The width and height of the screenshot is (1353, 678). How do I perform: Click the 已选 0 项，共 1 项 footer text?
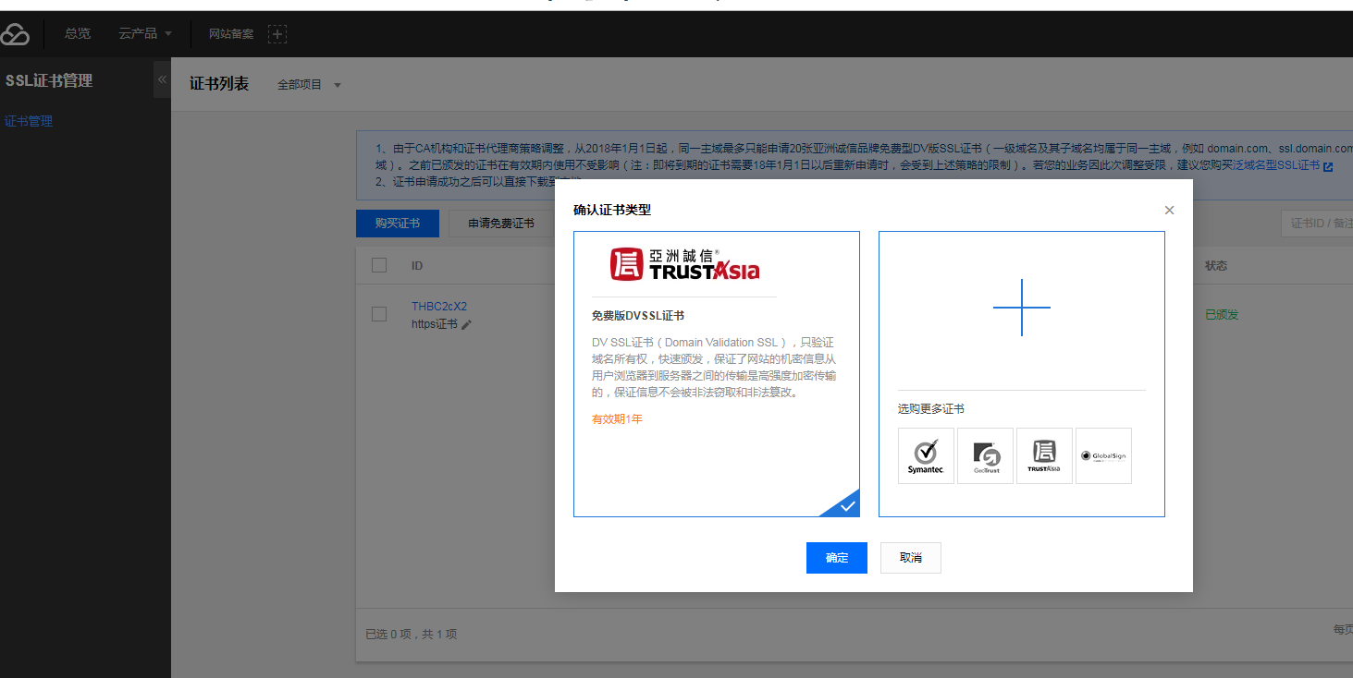412,634
